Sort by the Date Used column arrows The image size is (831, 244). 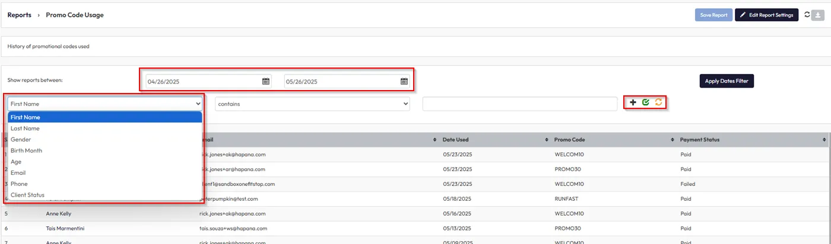coord(546,140)
